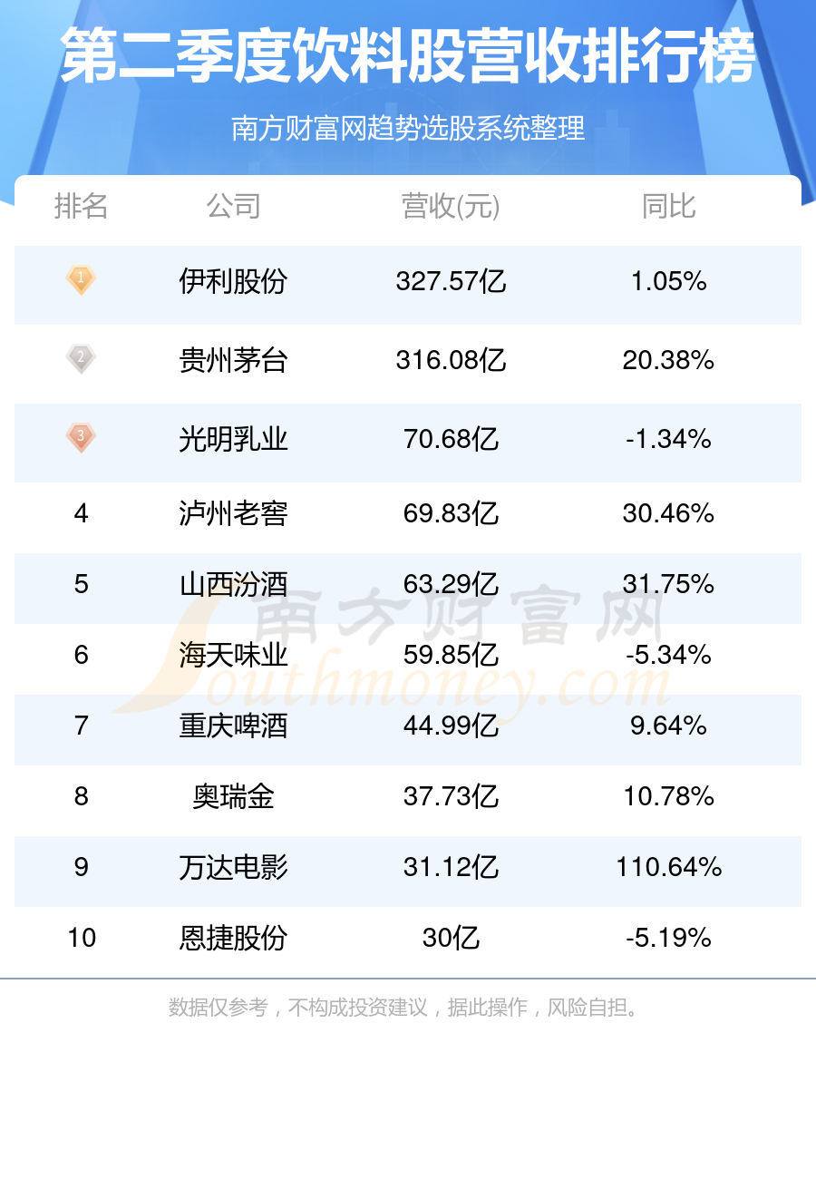The height and width of the screenshot is (1179, 816).
Task: Select the 同比 column header
Action: click(669, 207)
